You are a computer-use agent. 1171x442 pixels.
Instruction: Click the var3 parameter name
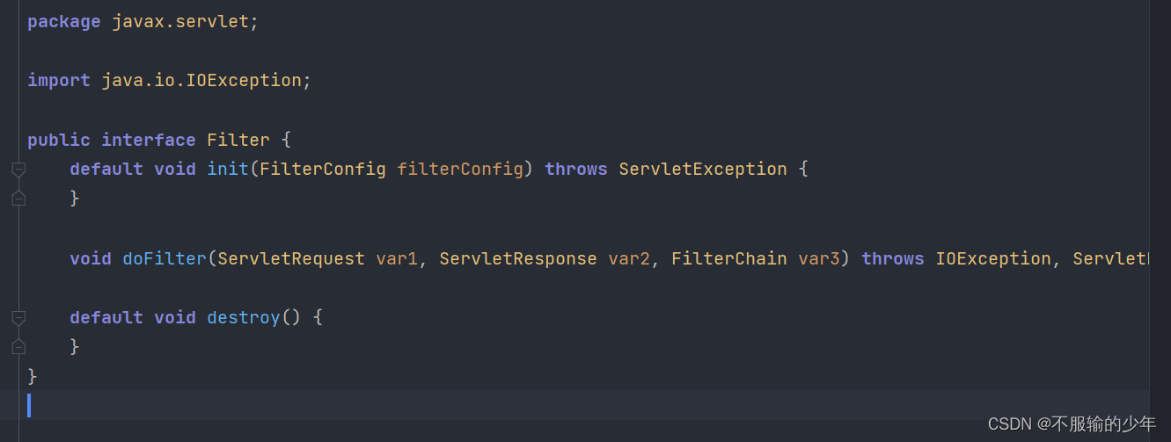tap(818, 258)
